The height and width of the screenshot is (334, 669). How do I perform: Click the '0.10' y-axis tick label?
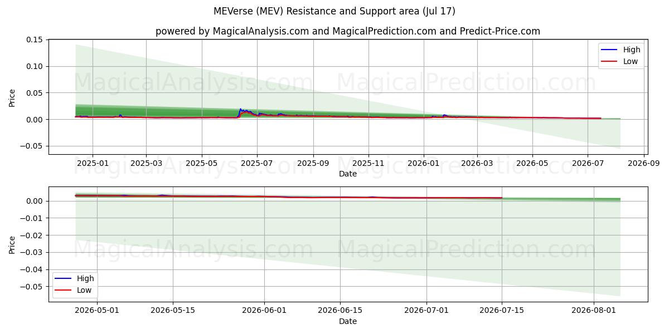pos(35,66)
